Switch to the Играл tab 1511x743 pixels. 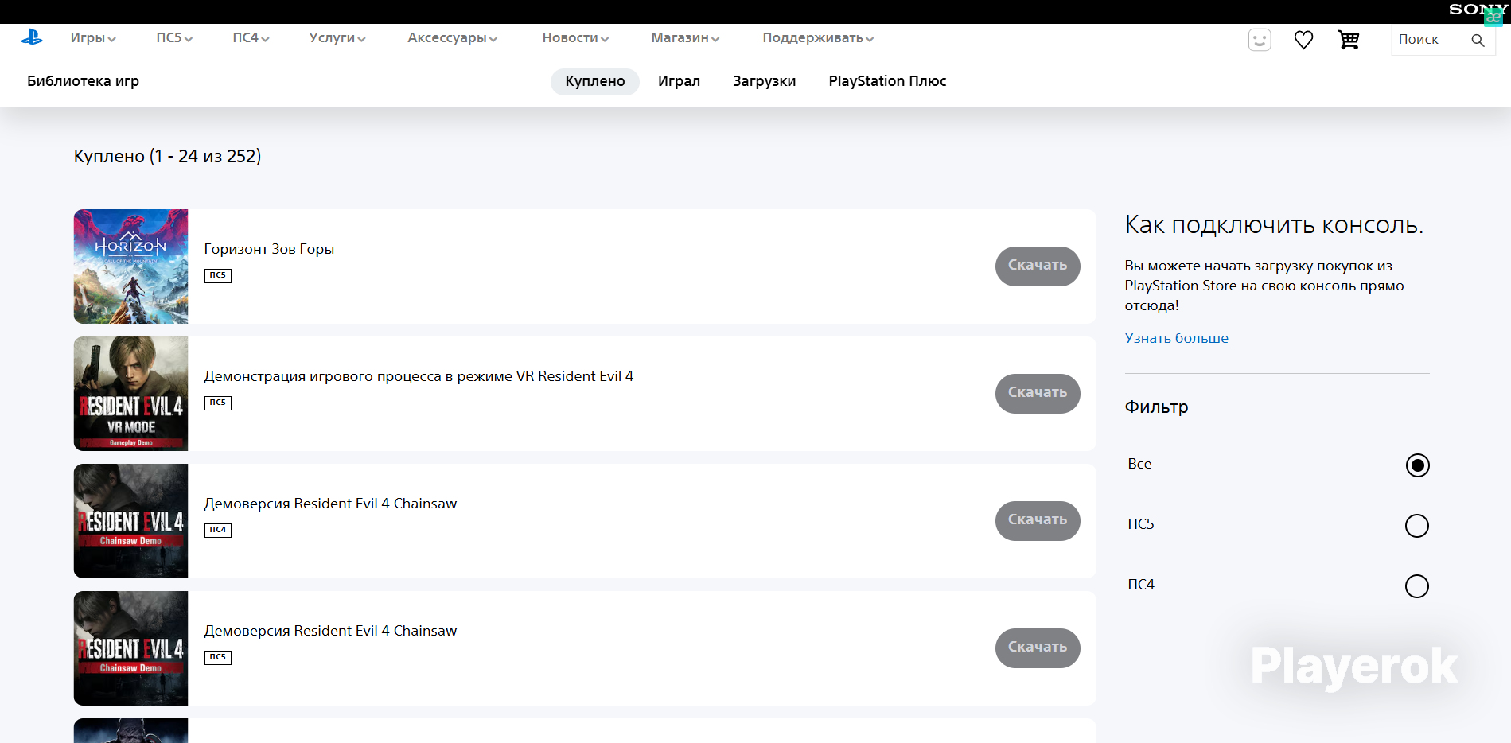pyautogui.click(x=679, y=81)
